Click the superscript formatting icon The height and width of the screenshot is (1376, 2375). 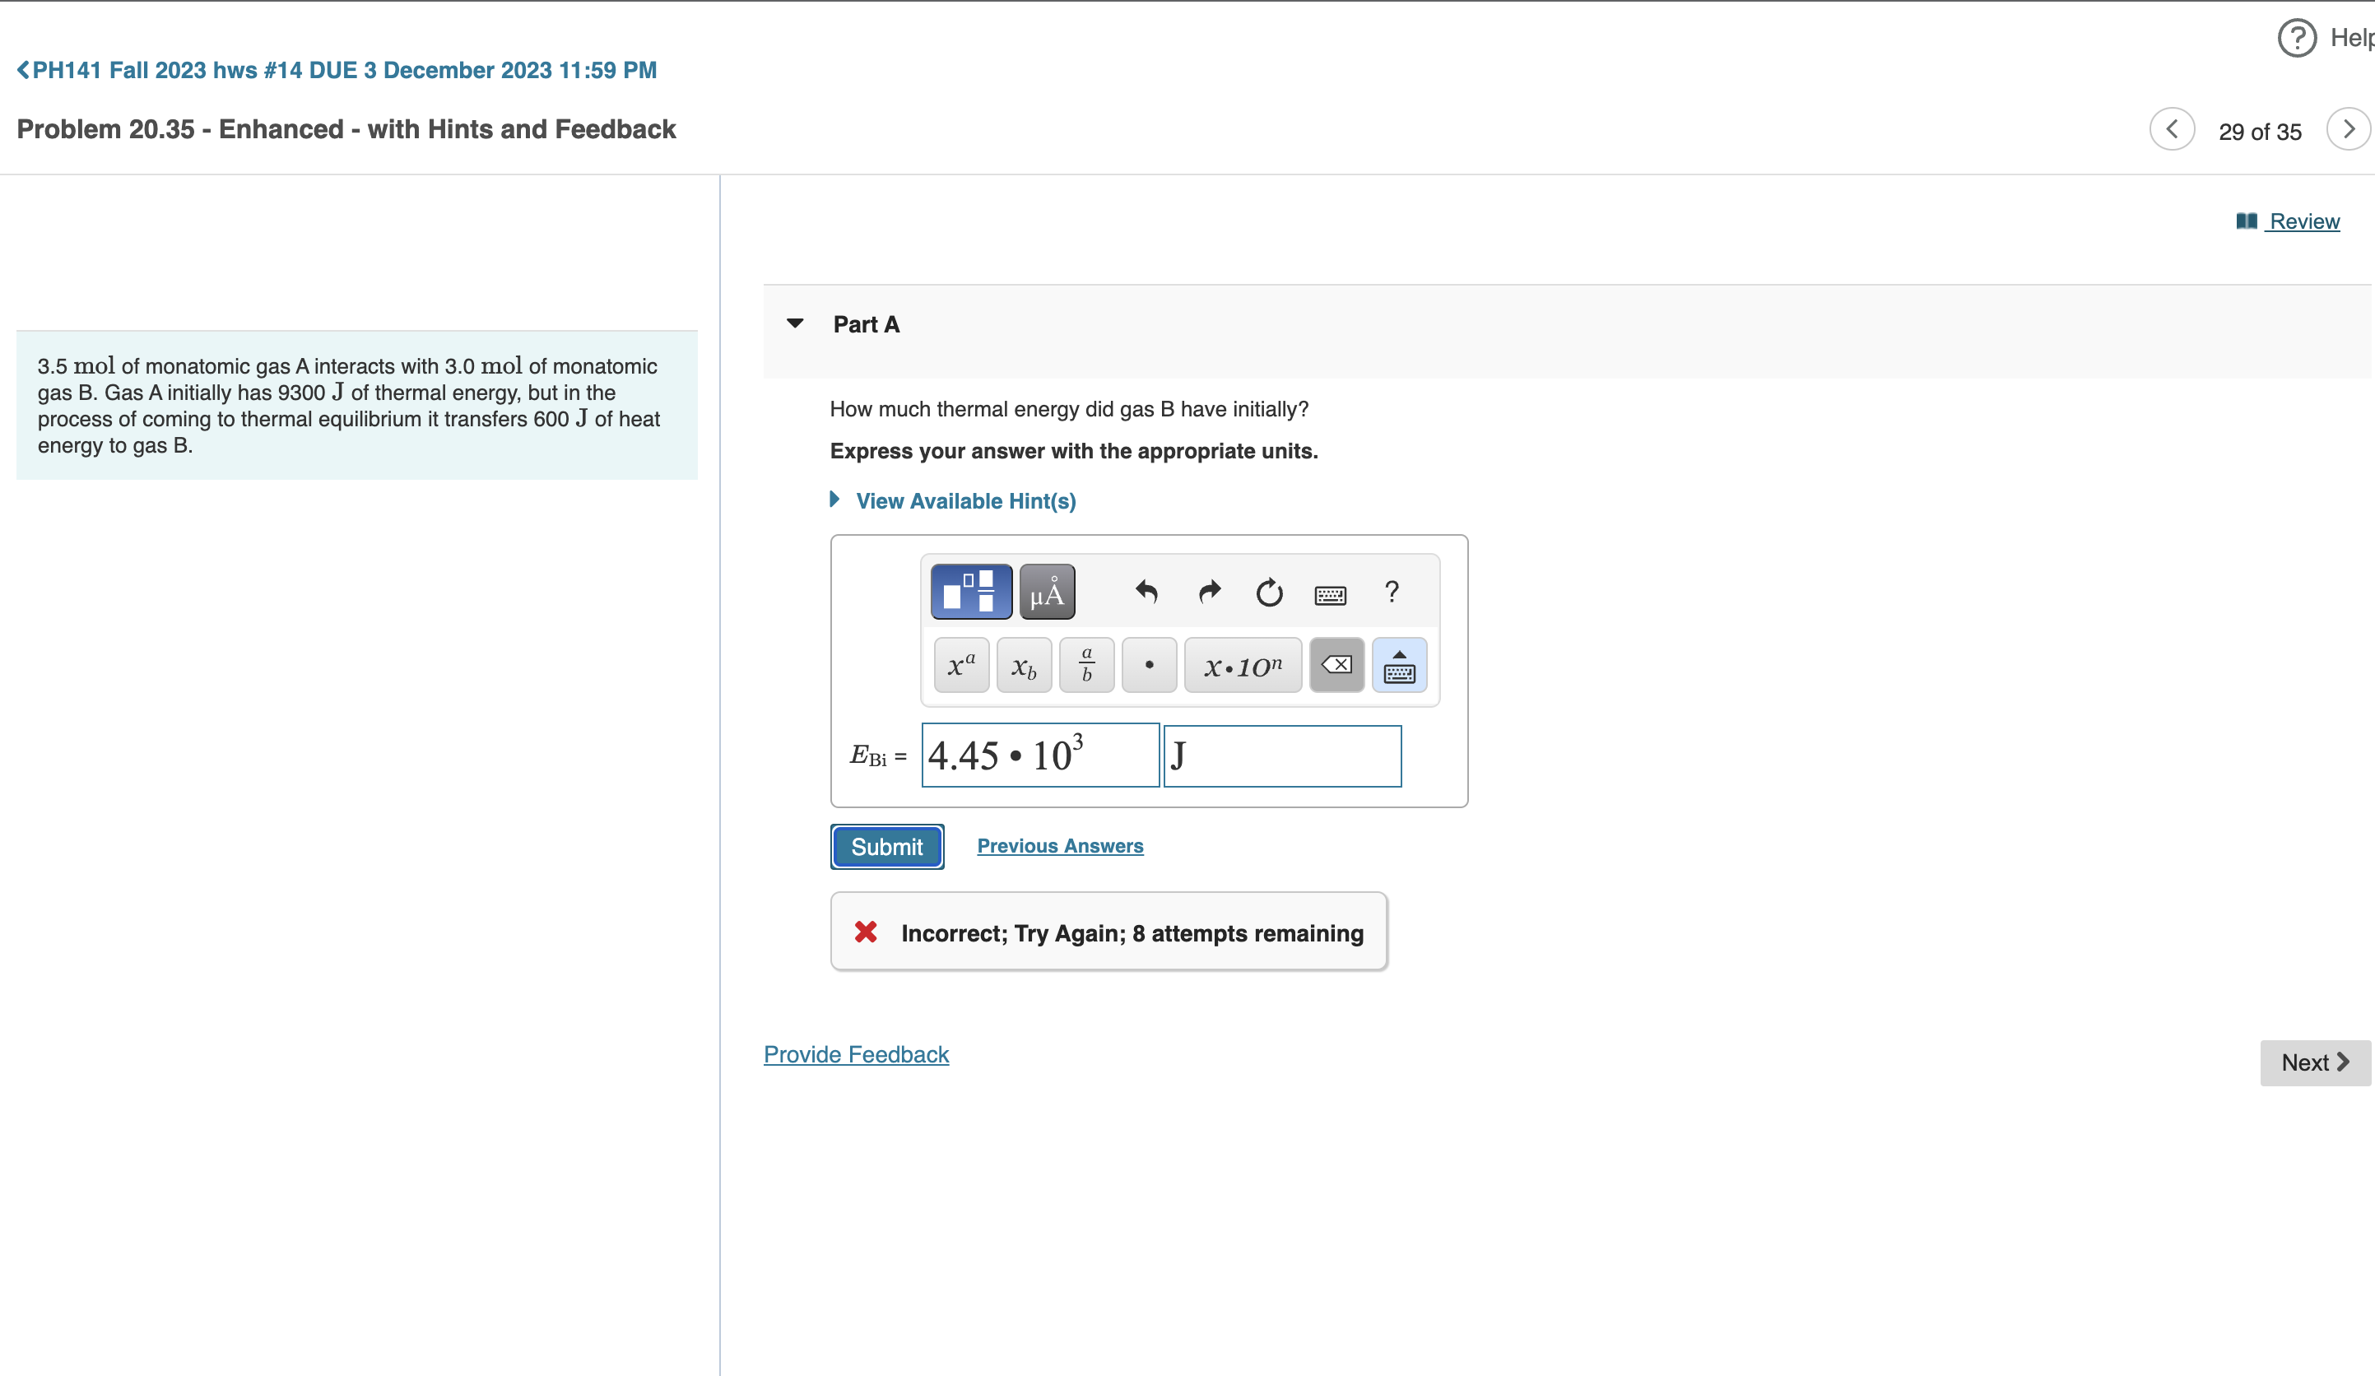[x=958, y=663]
